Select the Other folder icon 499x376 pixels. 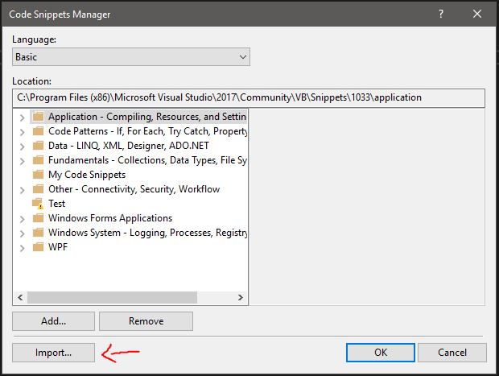[38, 189]
